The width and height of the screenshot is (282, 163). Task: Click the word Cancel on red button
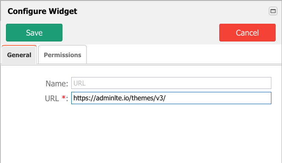pyautogui.click(x=247, y=33)
